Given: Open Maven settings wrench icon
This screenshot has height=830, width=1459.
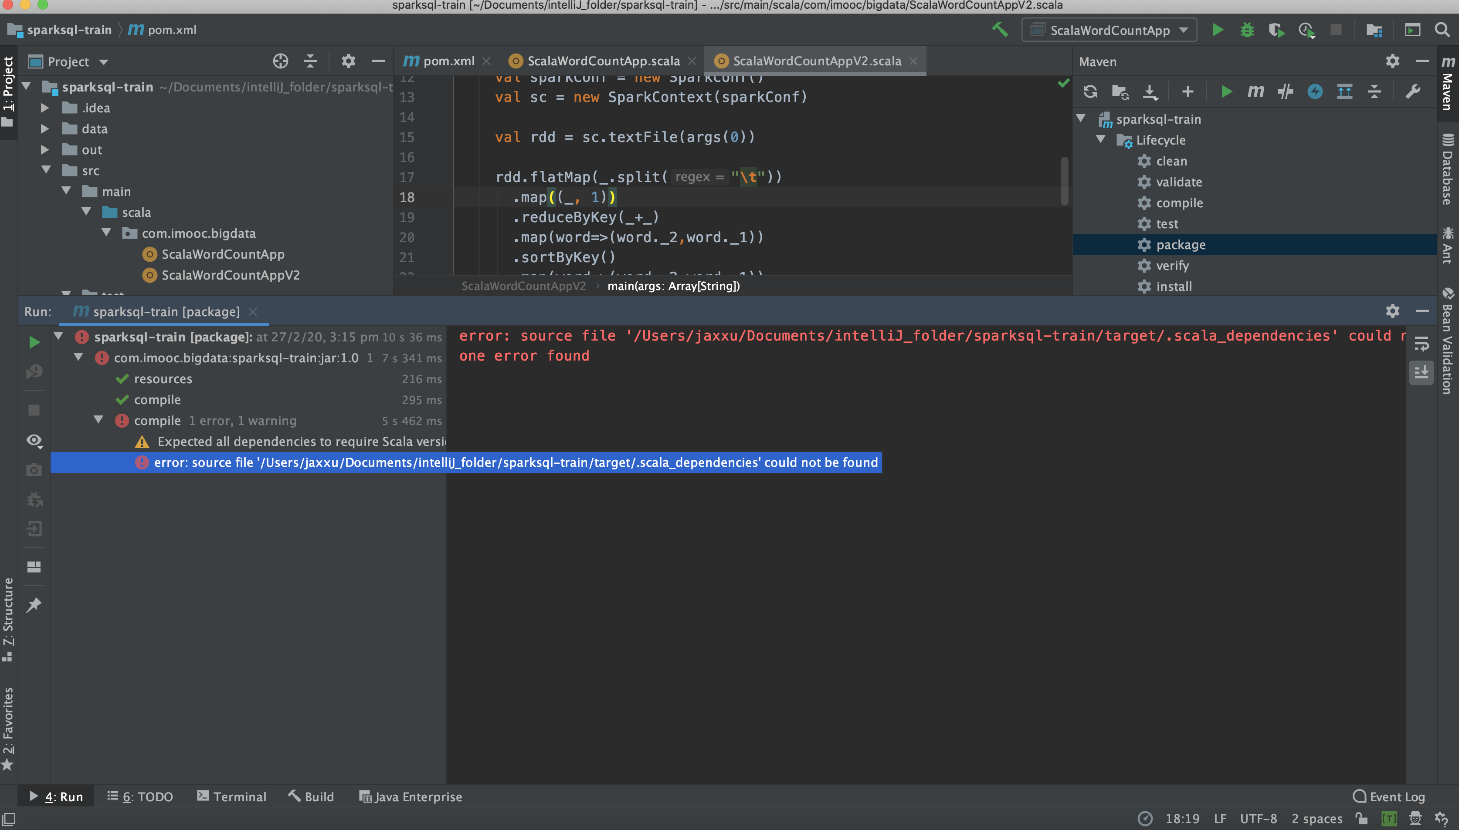Looking at the screenshot, I should click(1412, 91).
